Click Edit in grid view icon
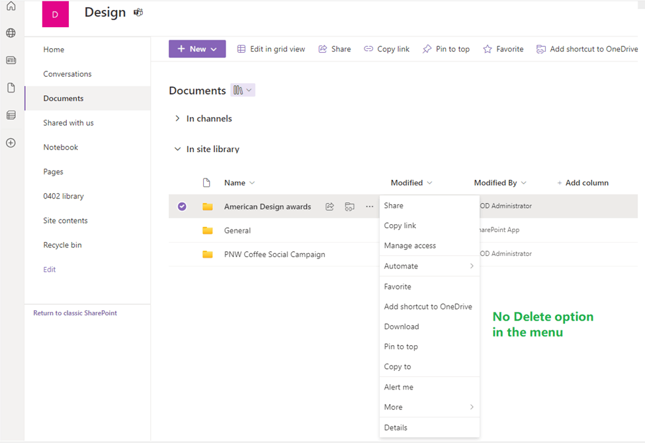 click(241, 49)
